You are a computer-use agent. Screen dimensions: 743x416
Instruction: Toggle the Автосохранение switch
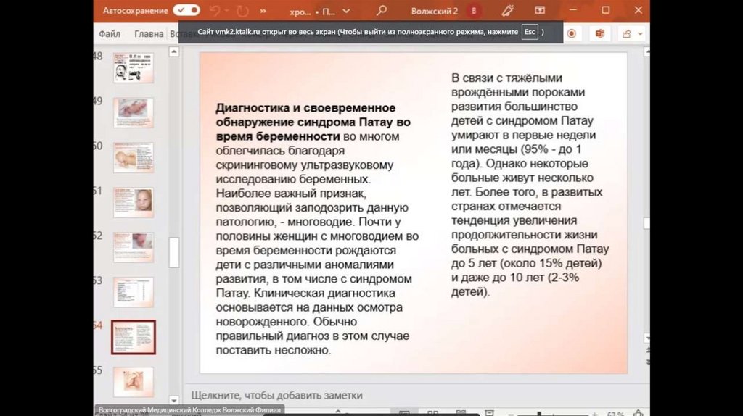pyautogui.click(x=186, y=11)
